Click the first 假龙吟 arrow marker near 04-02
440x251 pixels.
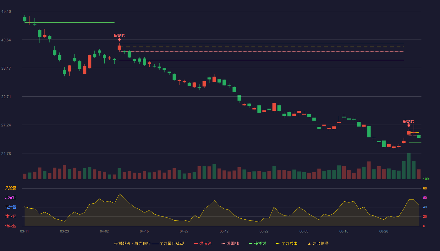[x=119, y=40]
